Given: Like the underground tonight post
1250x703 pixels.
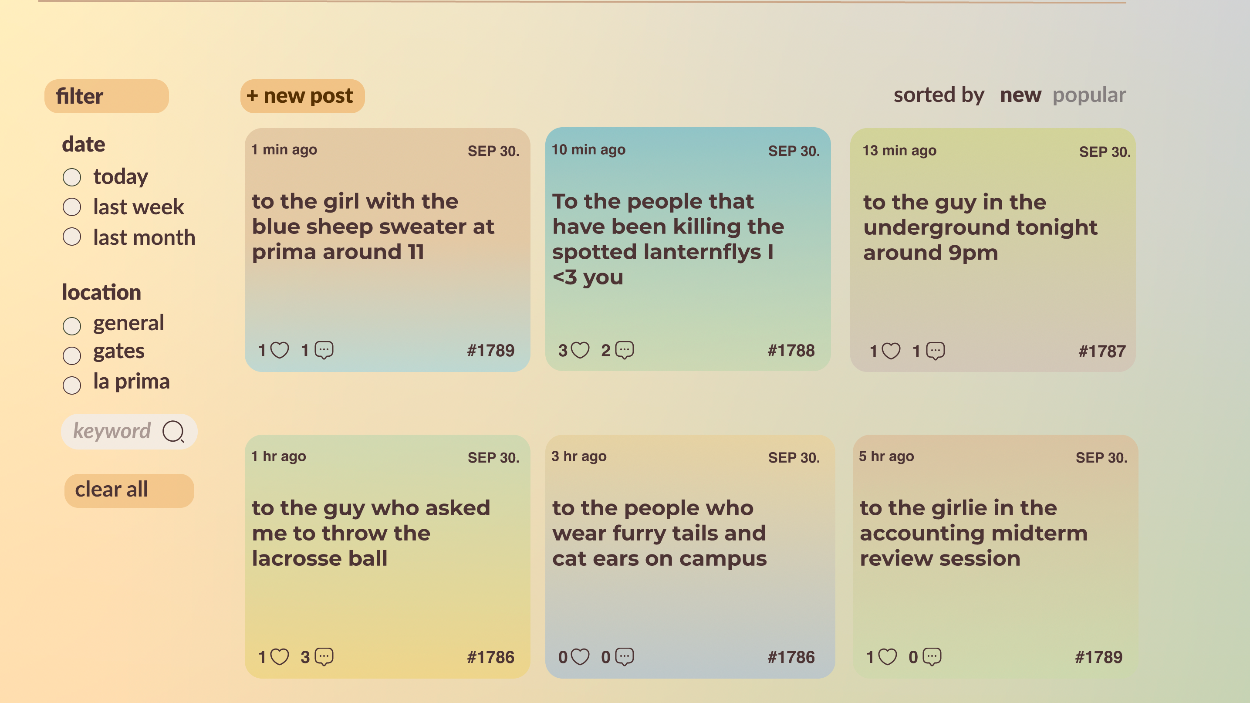Looking at the screenshot, I should point(890,351).
